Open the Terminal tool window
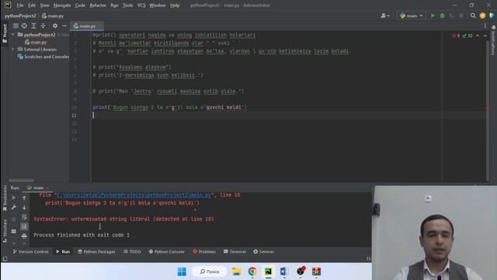Viewport: 497px width, 280px height. click(235, 251)
